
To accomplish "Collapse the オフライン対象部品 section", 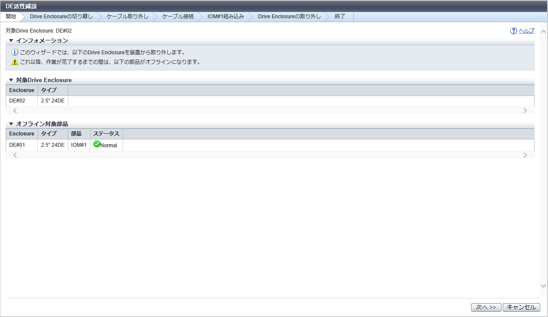I will pyautogui.click(x=11, y=124).
